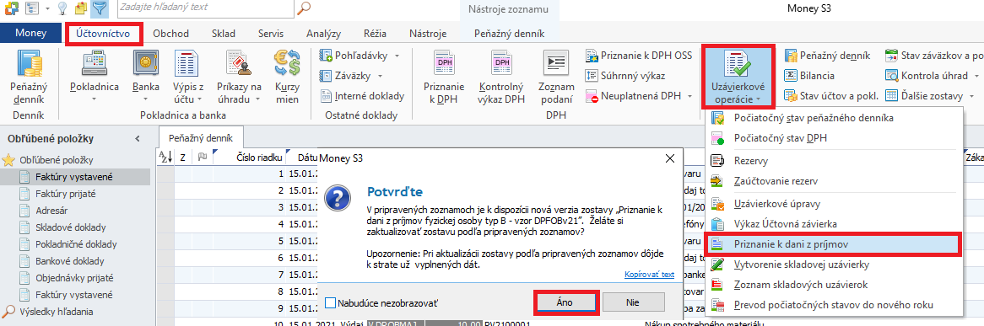
Task: Open the Bilancia report
Action: click(809, 76)
